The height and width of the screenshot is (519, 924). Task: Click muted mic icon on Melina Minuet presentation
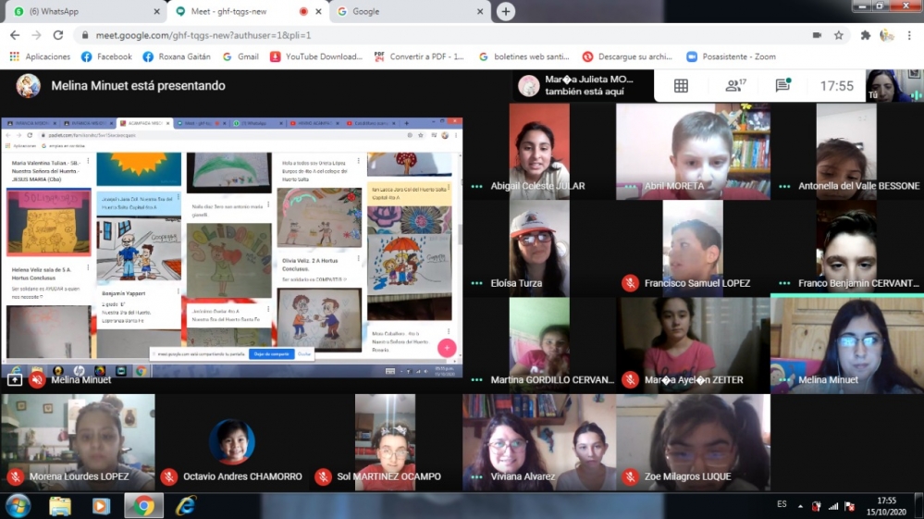coord(37,380)
